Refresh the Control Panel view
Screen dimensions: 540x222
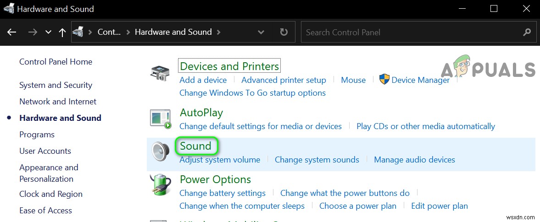click(284, 32)
